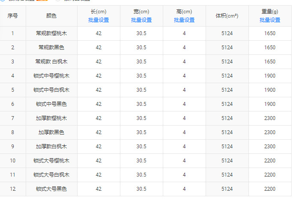This screenshot has width=293, height=207.
Task: Click volume 5124 in row 常规款樱桃木
Action: tap(227, 33)
